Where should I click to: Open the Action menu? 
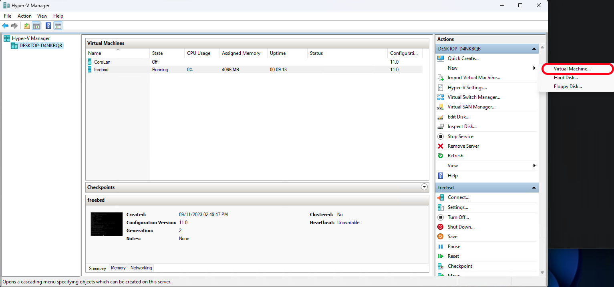point(24,16)
